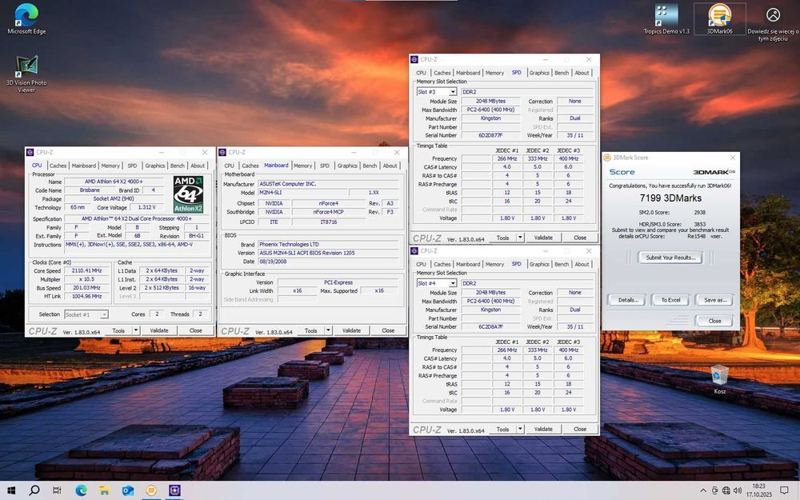Open Mainboard tab in Slot #3 CPU-Z window
Screen dimensions: 800x500
(x=468, y=73)
